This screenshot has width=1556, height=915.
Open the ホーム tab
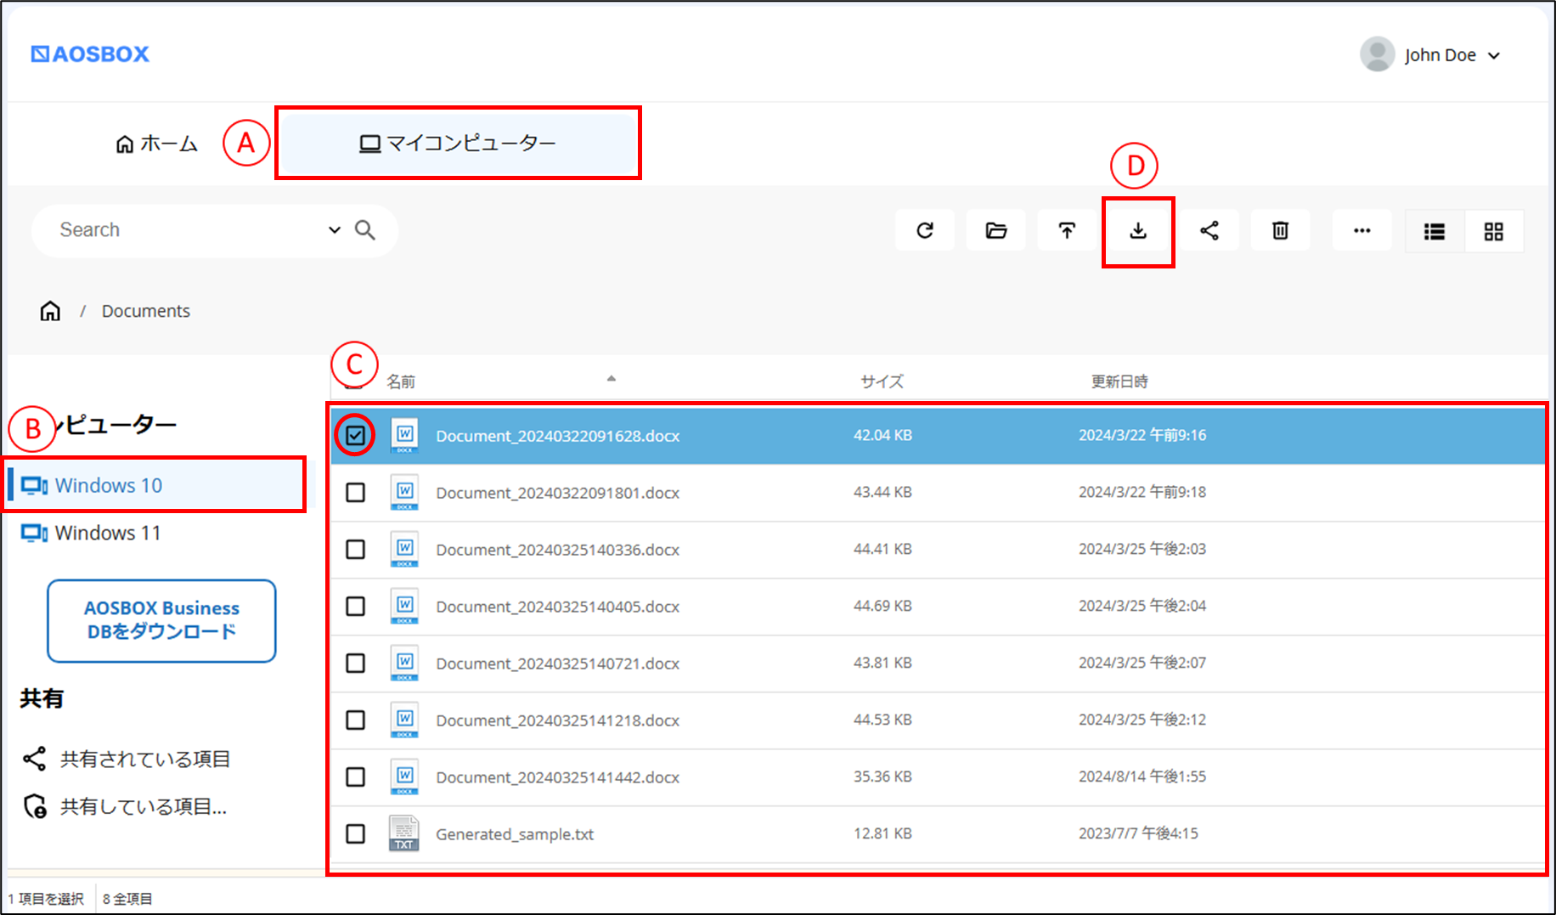(156, 144)
